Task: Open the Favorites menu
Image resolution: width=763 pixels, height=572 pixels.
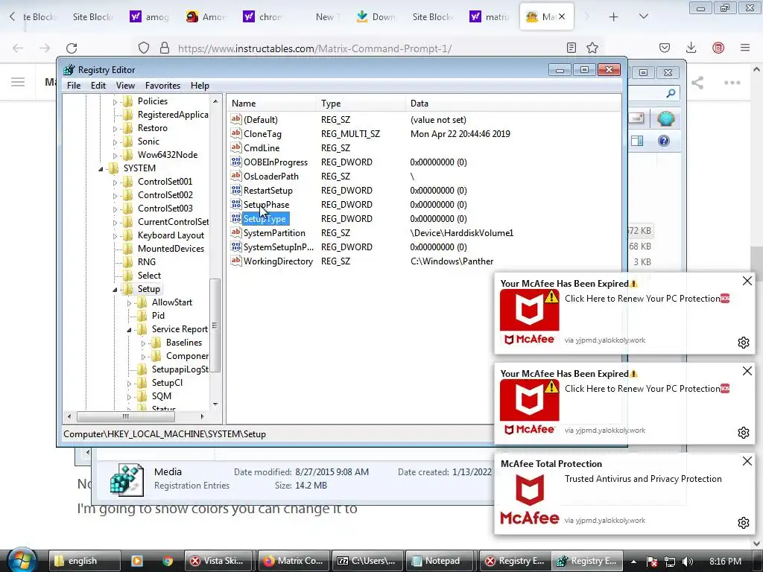Action: (x=162, y=86)
